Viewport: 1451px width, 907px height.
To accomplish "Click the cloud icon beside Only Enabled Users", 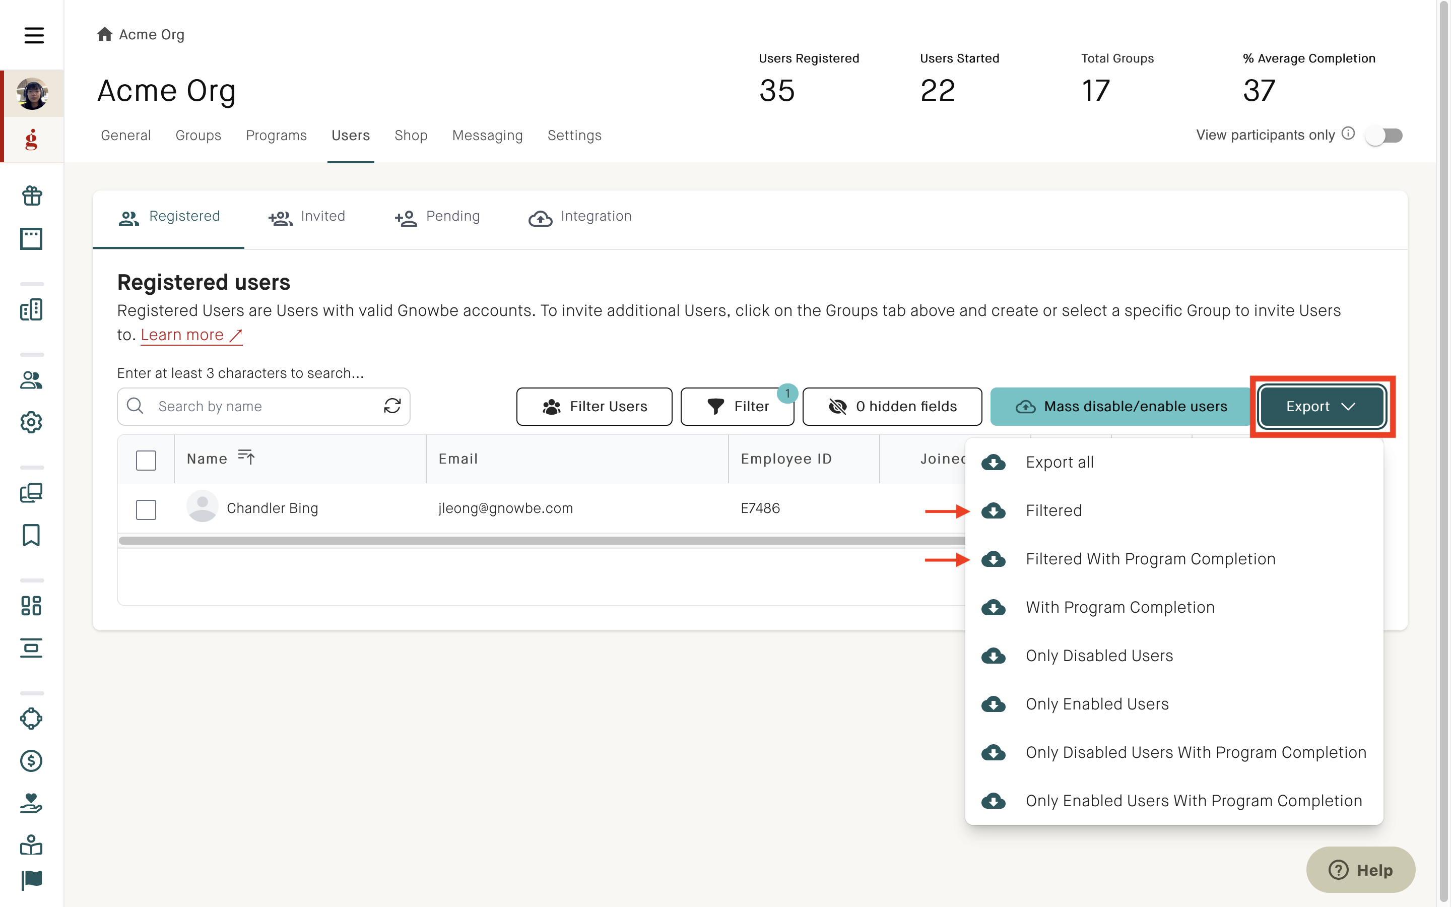I will tap(994, 703).
